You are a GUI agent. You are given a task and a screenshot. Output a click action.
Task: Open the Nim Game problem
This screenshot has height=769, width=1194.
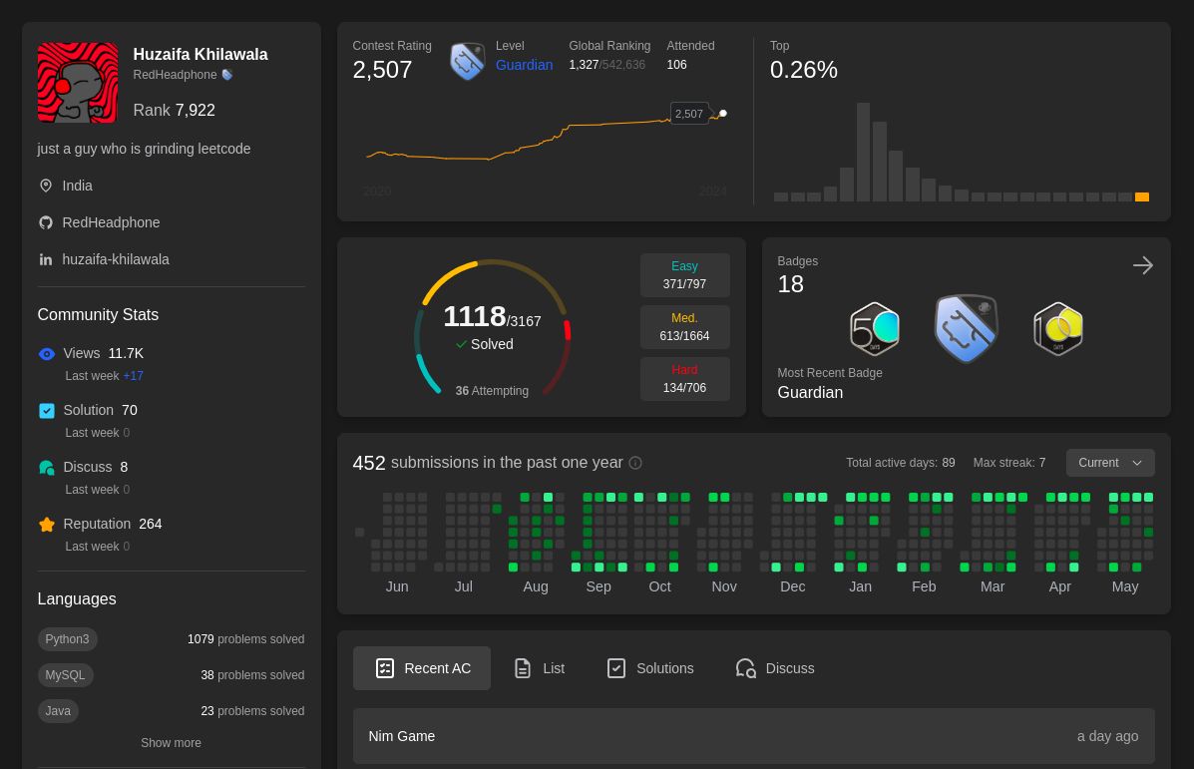[402, 736]
